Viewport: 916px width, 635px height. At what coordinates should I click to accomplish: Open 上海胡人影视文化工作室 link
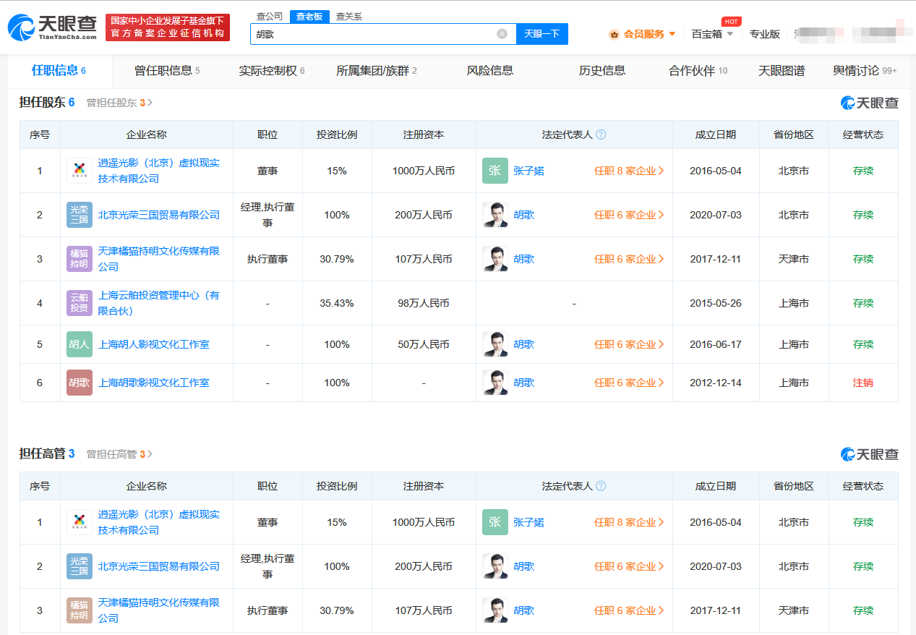coord(154,344)
